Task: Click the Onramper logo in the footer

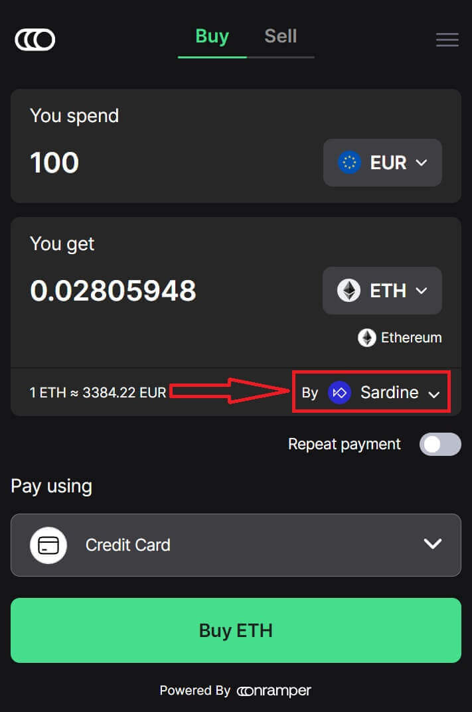Action: (274, 691)
